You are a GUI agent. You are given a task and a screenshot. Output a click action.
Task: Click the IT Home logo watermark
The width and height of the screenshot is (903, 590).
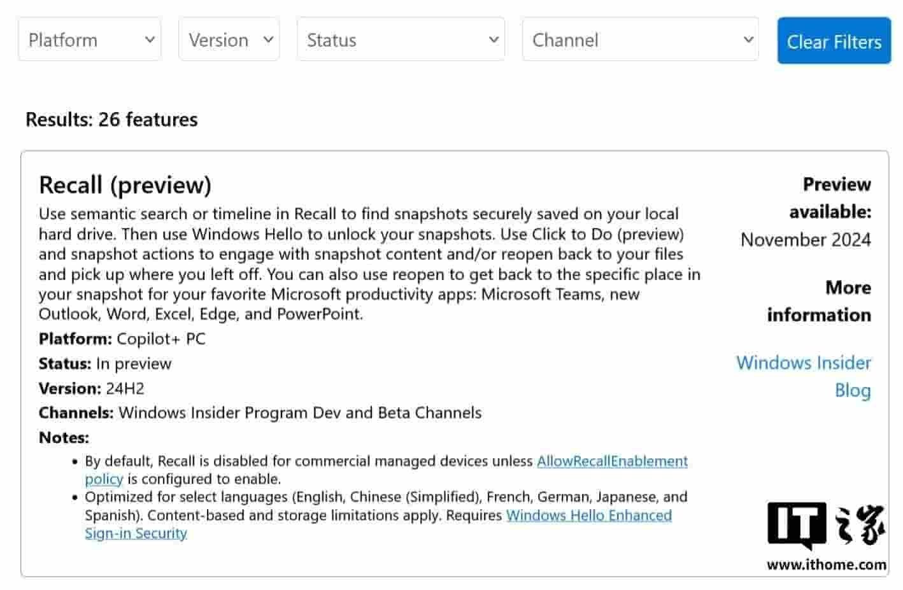(826, 525)
